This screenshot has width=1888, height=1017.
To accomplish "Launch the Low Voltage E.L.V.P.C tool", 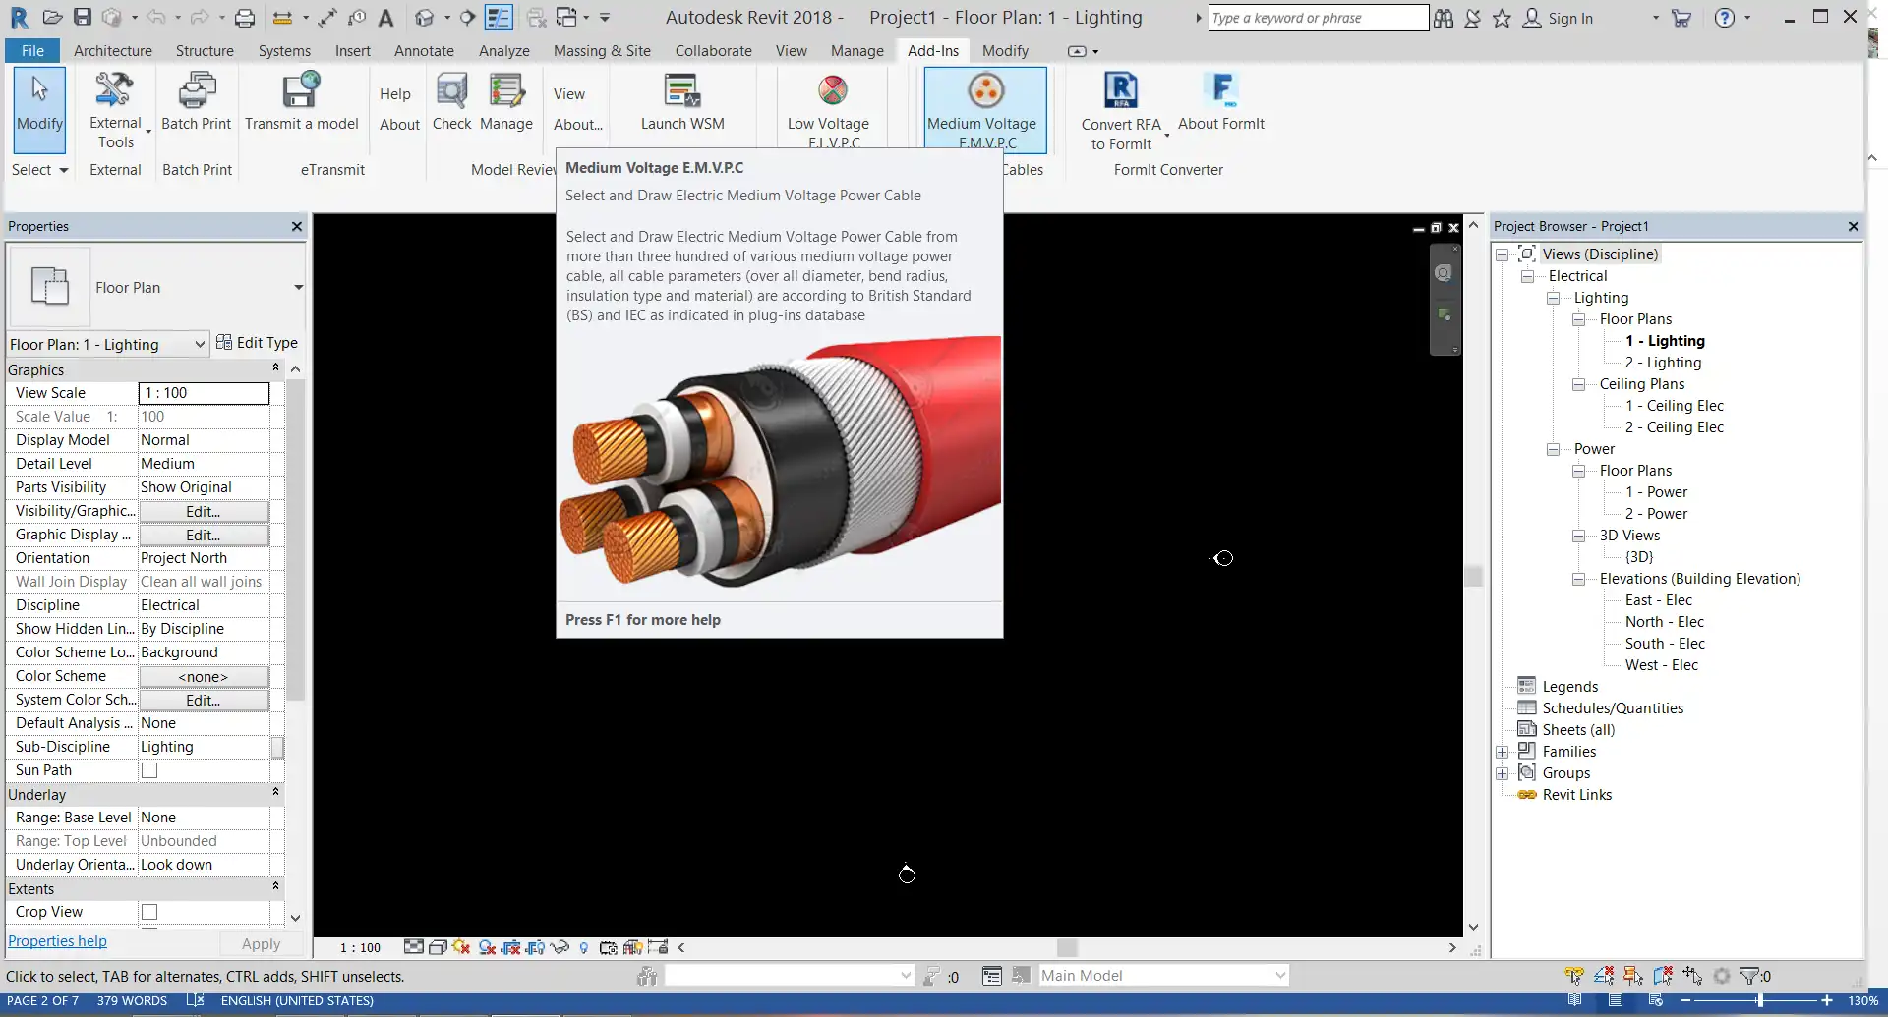I will [x=831, y=93].
